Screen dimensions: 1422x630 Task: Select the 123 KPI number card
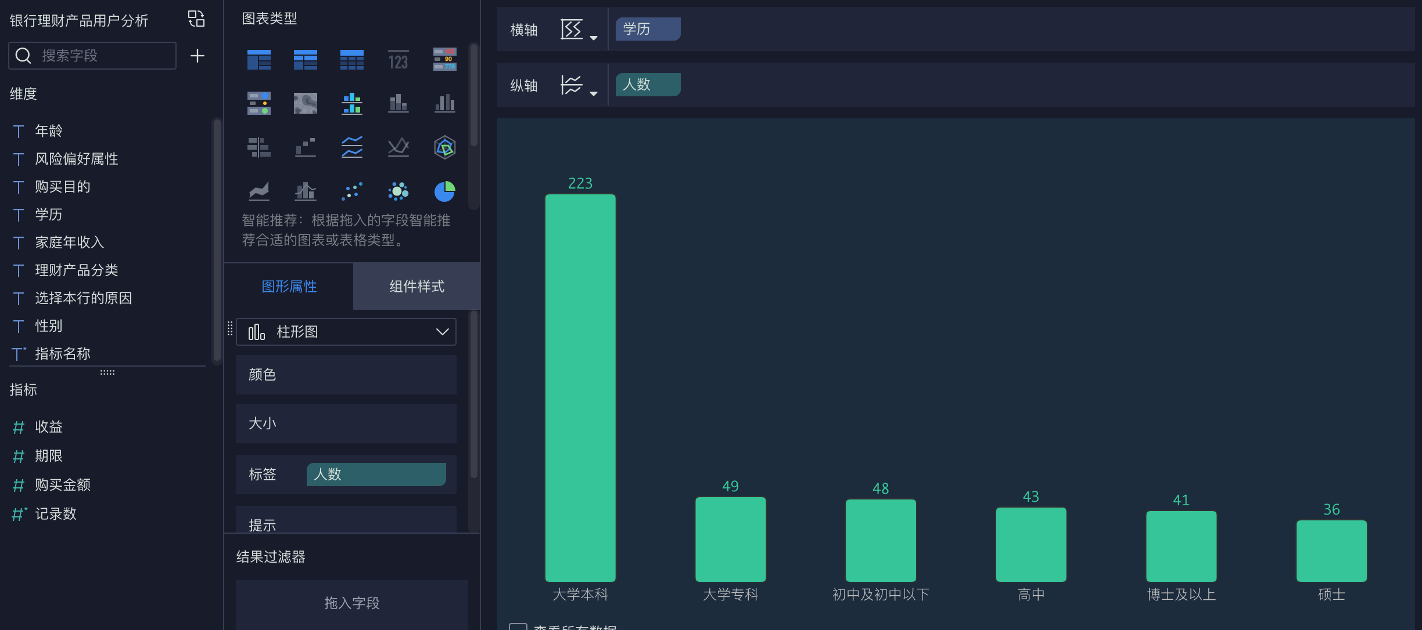coord(398,60)
